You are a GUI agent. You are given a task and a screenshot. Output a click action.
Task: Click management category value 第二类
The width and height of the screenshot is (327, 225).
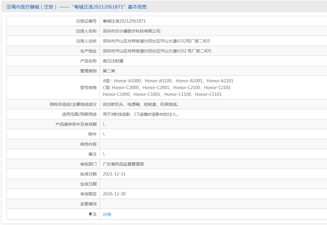[109, 71]
